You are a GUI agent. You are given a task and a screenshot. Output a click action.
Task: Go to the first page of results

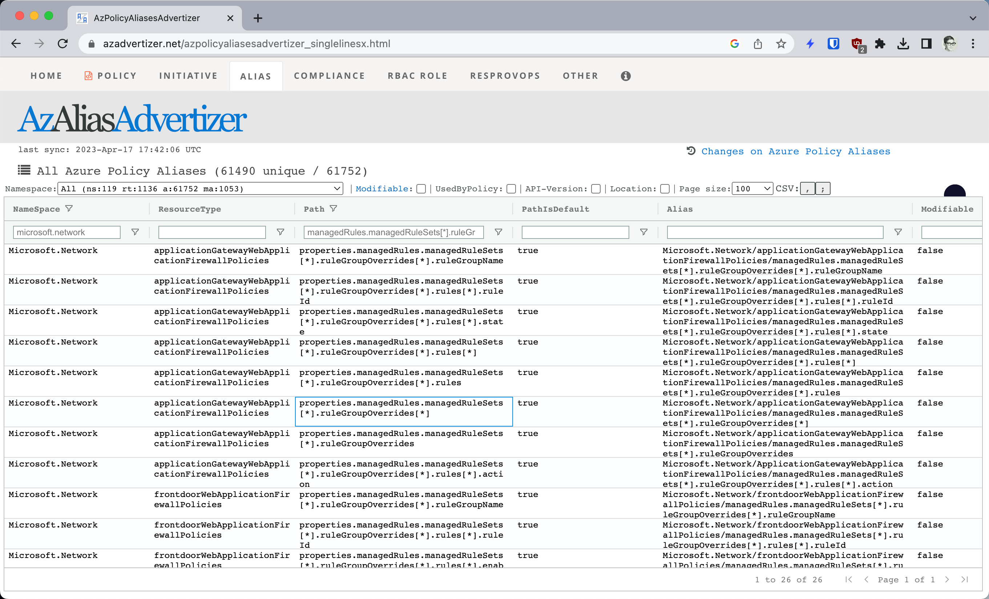point(849,580)
